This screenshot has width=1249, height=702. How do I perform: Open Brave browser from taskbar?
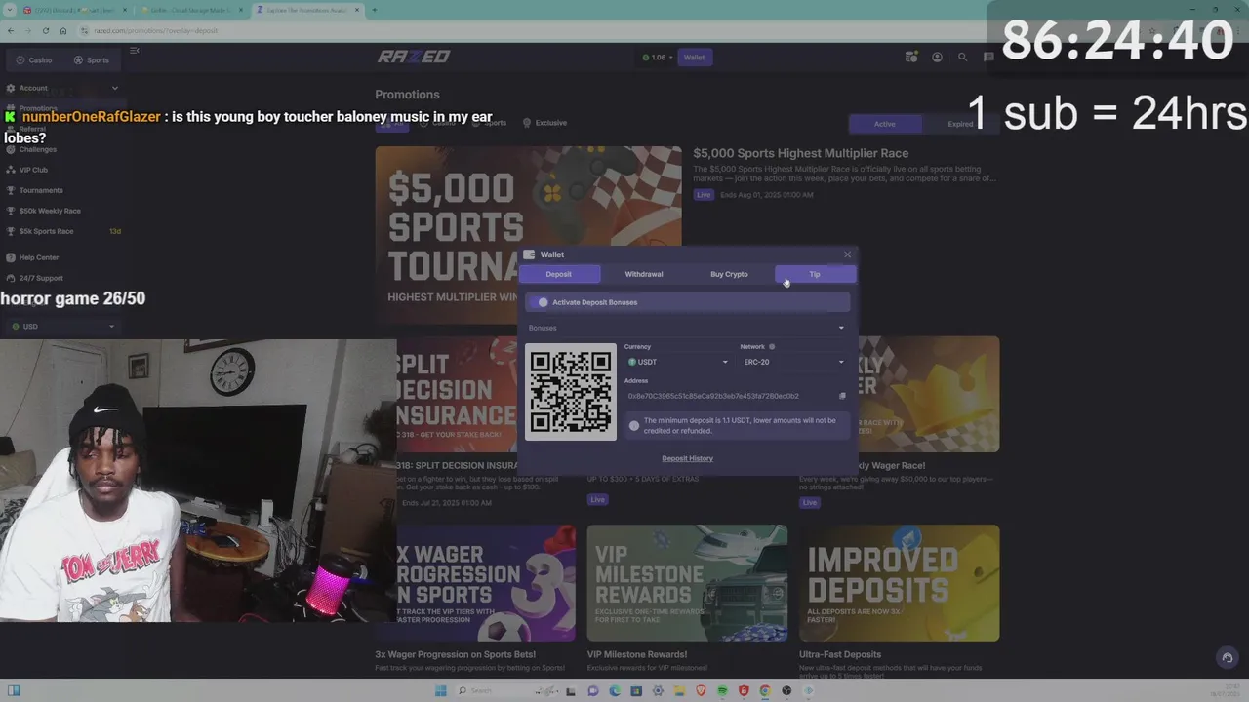(701, 691)
